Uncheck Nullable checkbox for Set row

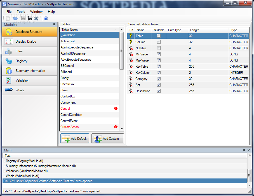click(x=159, y=85)
